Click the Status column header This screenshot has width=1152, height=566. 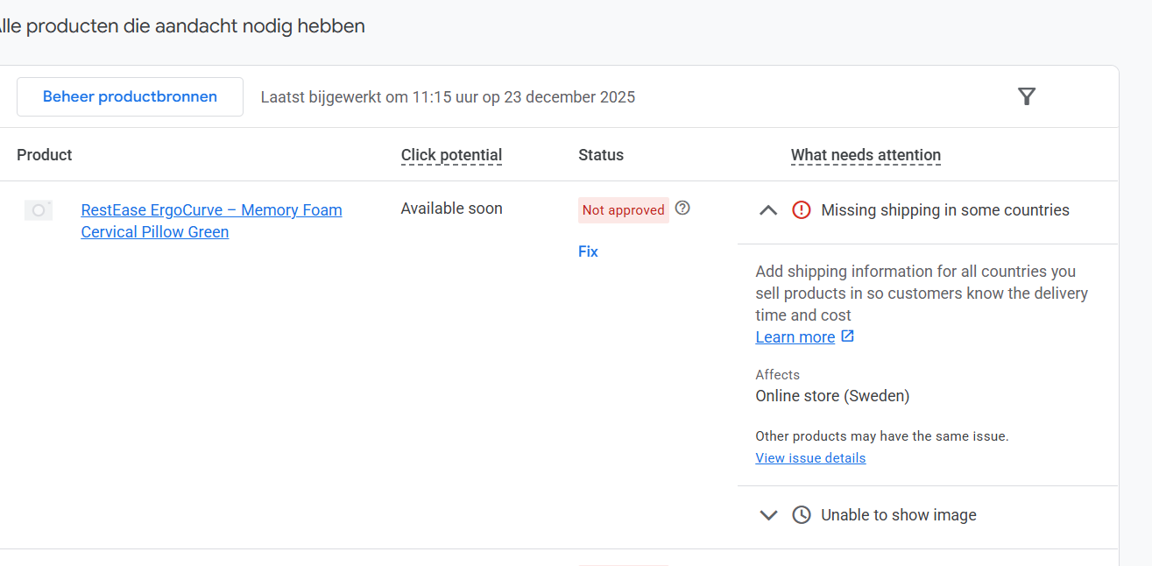tap(601, 155)
